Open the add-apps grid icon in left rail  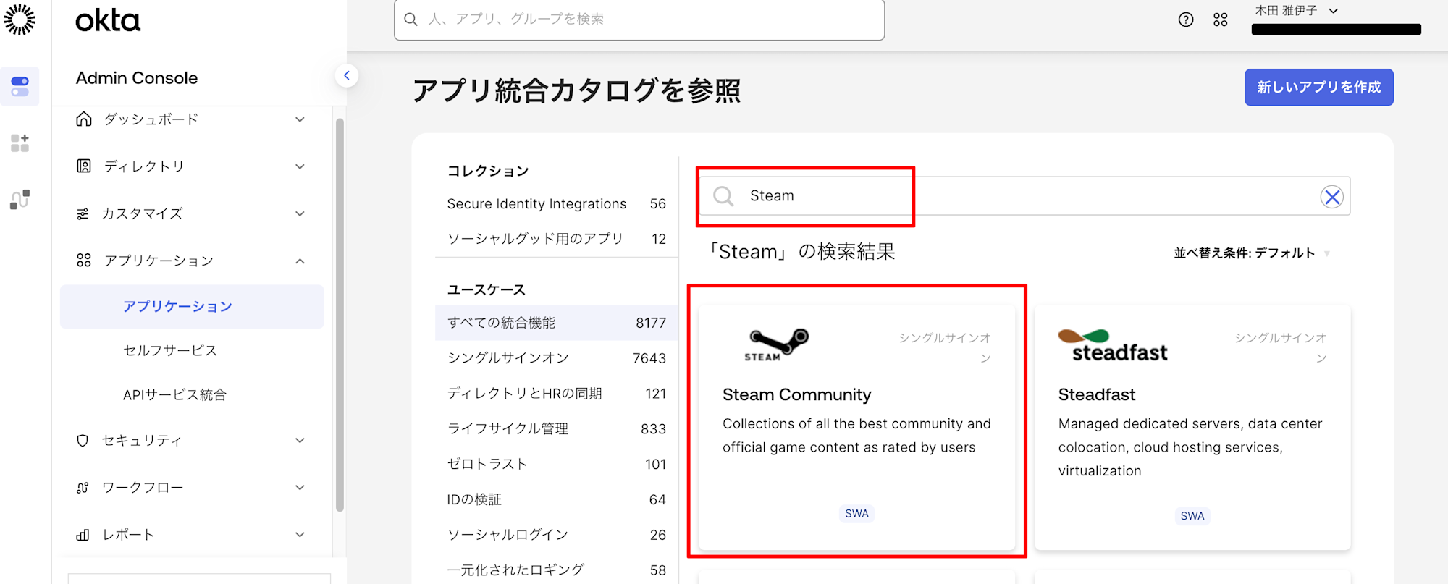tap(20, 143)
